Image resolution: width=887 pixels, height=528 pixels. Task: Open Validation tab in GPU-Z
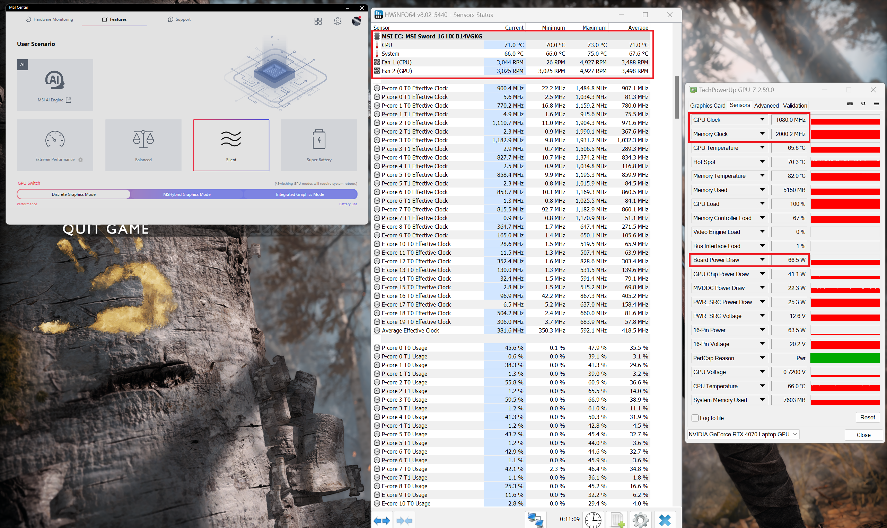point(795,105)
